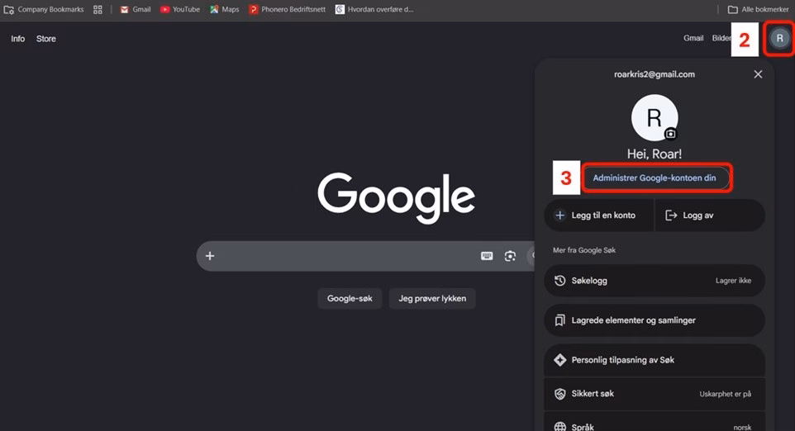Search by image with Lens icon
The width and height of the screenshot is (795, 431).
(510, 256)
